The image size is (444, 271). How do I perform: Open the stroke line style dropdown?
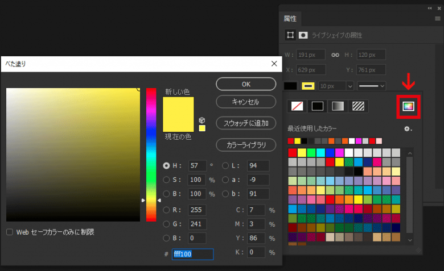click(x=372, y=86)
